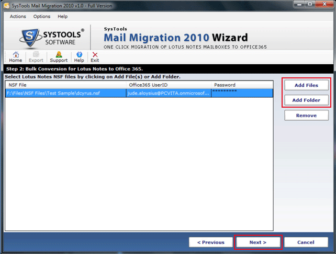The width and height of the screenshot is (336, 254).
Task: Click the Office365 UserID column header
Action: [x=169, y=85]
